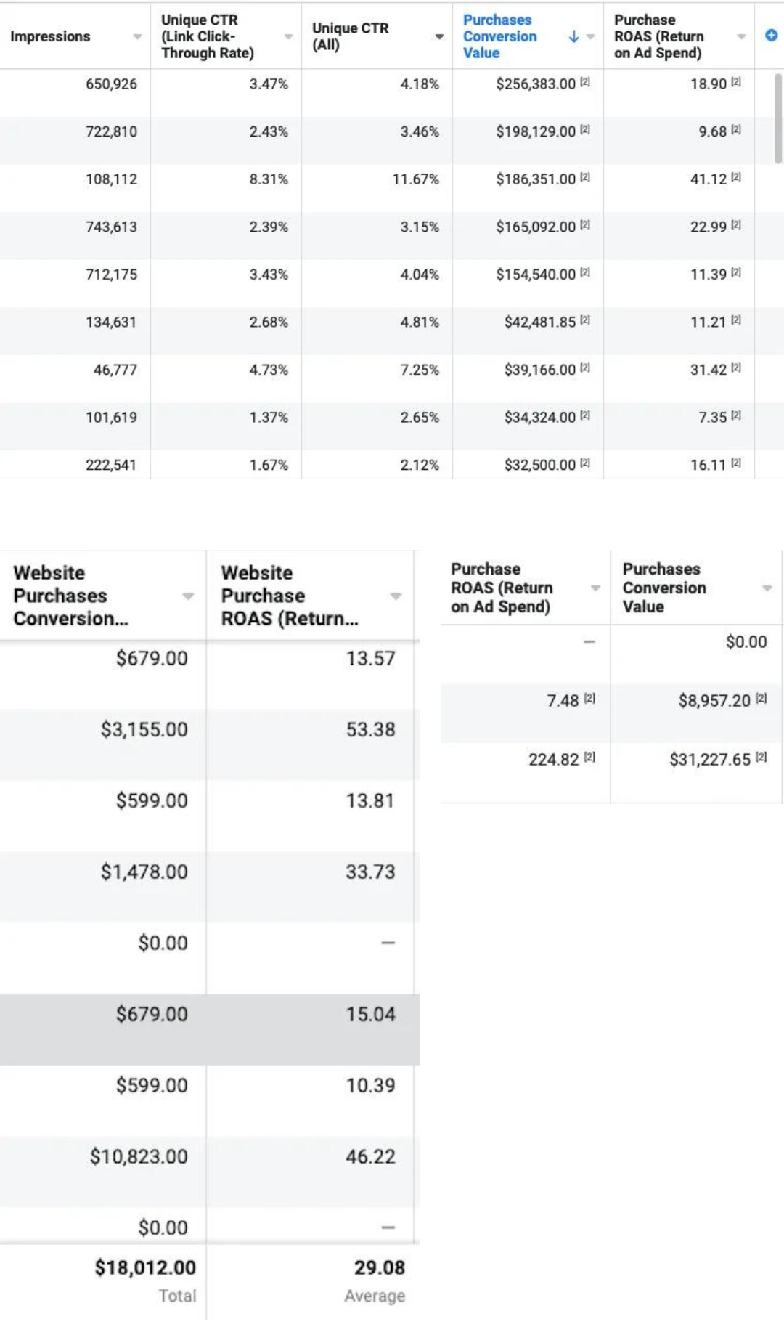Open Unique CTR (Link Click-Through Rate) dropdown arrow
Screen dimensions: 784x1327
click(x=288, y=36)
